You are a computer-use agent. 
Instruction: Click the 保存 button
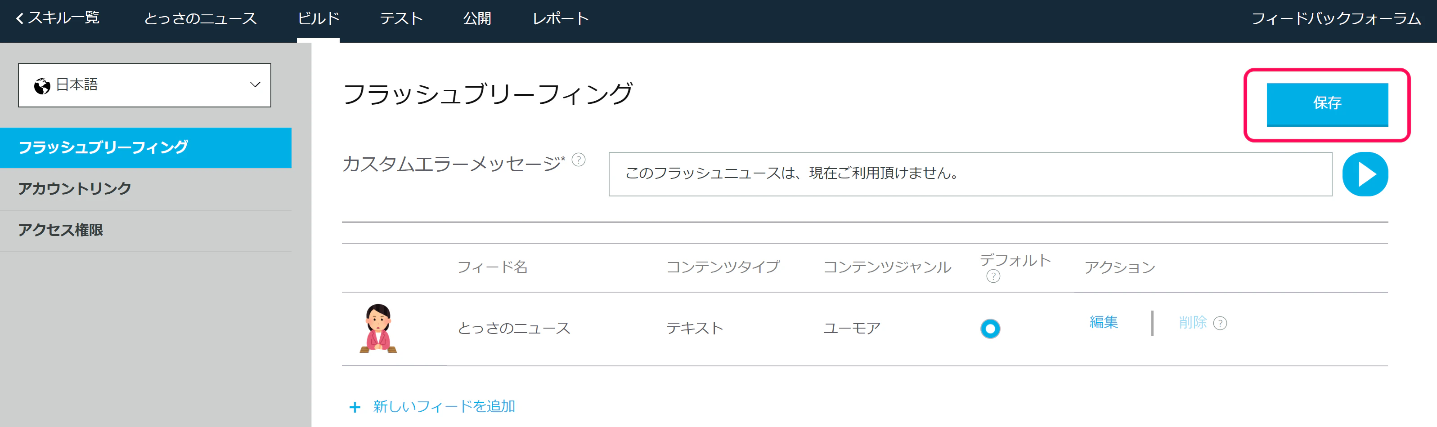tap(1327, 104)
